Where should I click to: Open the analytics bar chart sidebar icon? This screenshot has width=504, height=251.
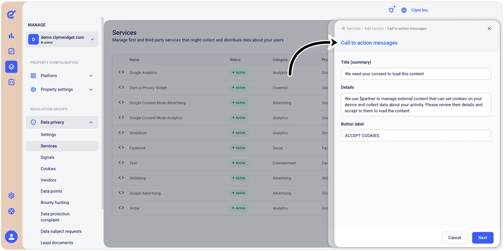pos(11,36)
